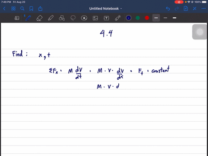Select the Lasso tool
208x156 pixels.
point(73,18)
